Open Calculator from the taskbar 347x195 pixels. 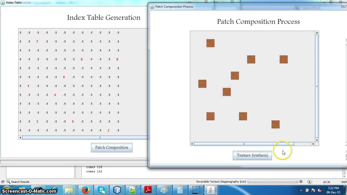tap(180, 190)
